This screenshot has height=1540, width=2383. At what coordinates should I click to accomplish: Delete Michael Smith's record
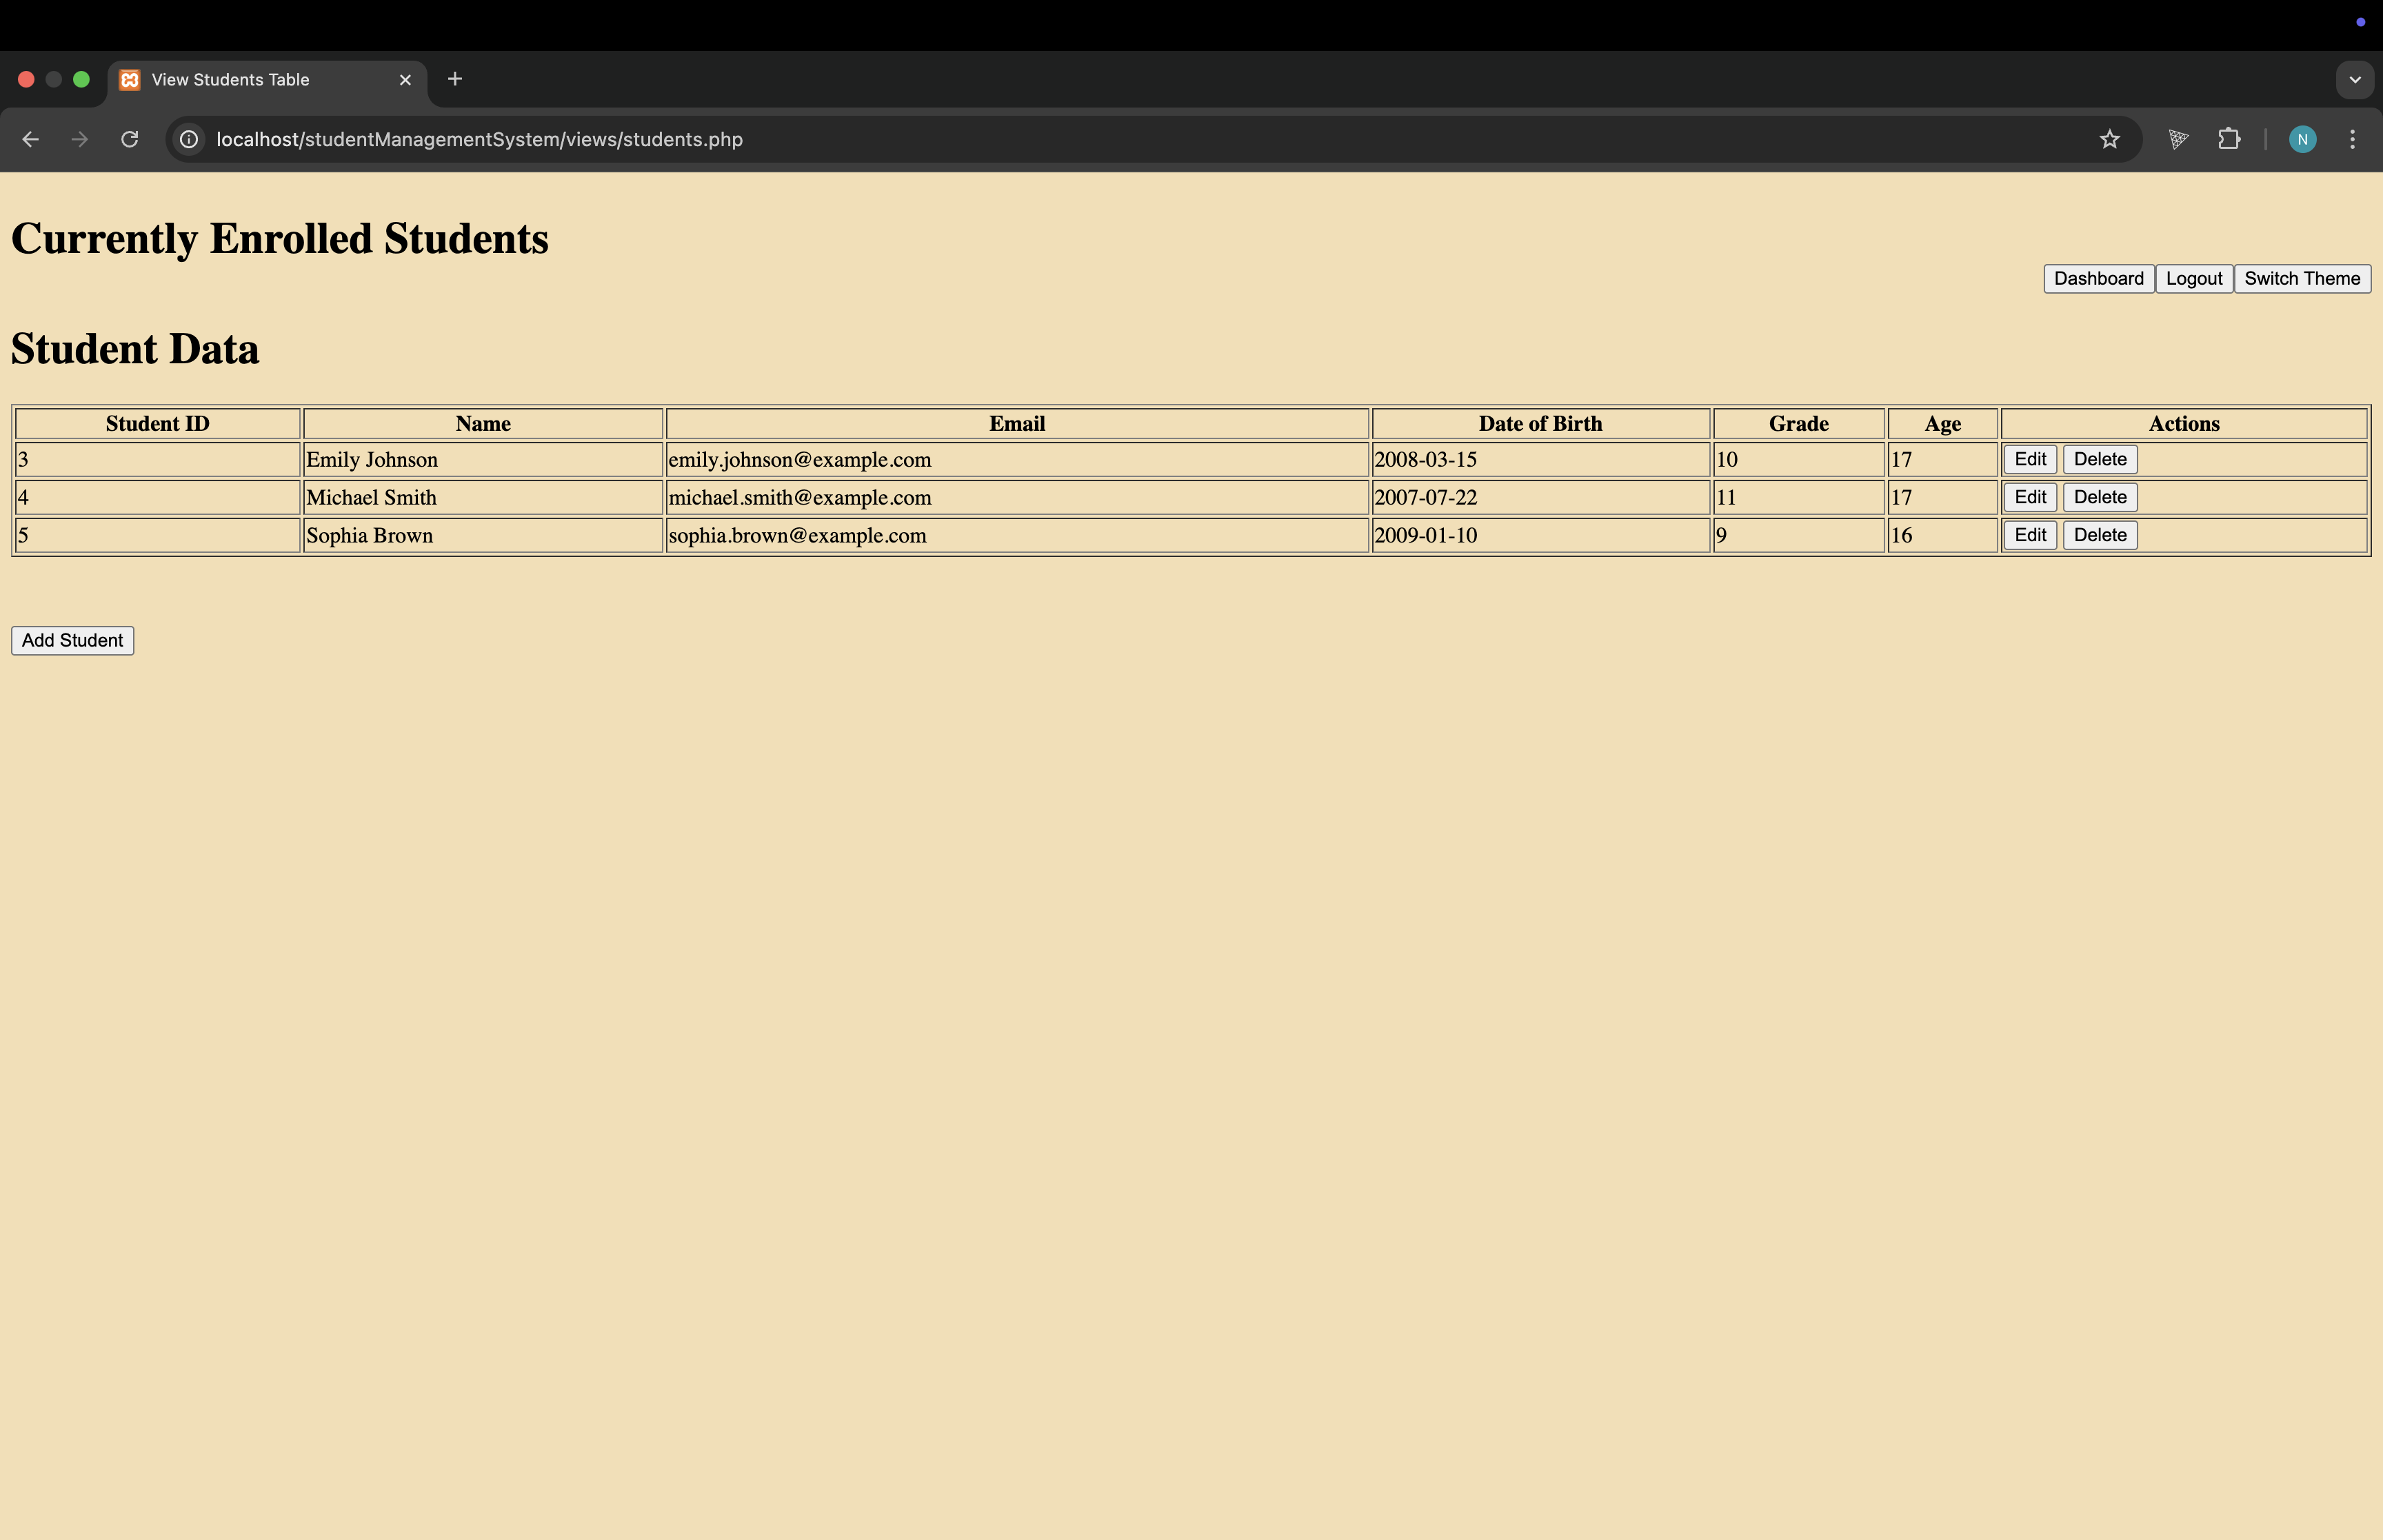point(2099,497)
